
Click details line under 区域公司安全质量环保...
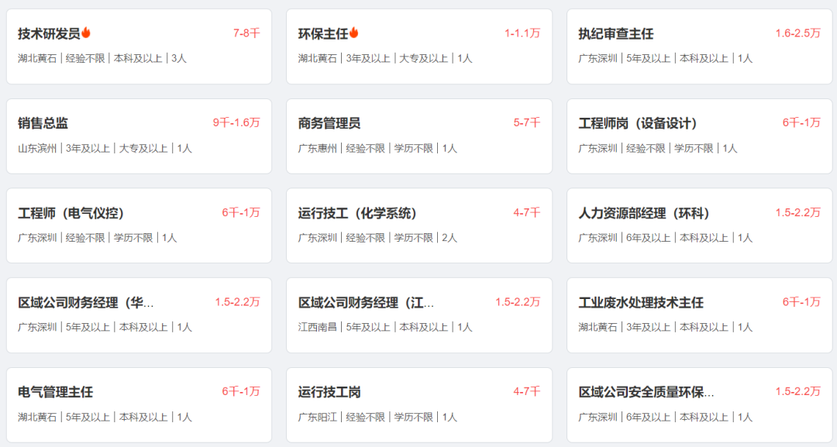[x=665, y=417]
